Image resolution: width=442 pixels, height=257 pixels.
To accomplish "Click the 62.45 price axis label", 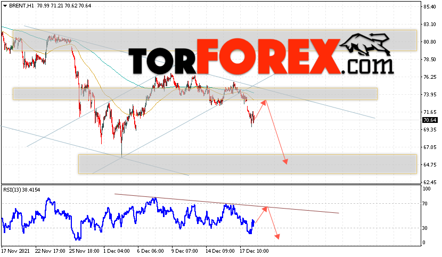I will tap(430, 183).
